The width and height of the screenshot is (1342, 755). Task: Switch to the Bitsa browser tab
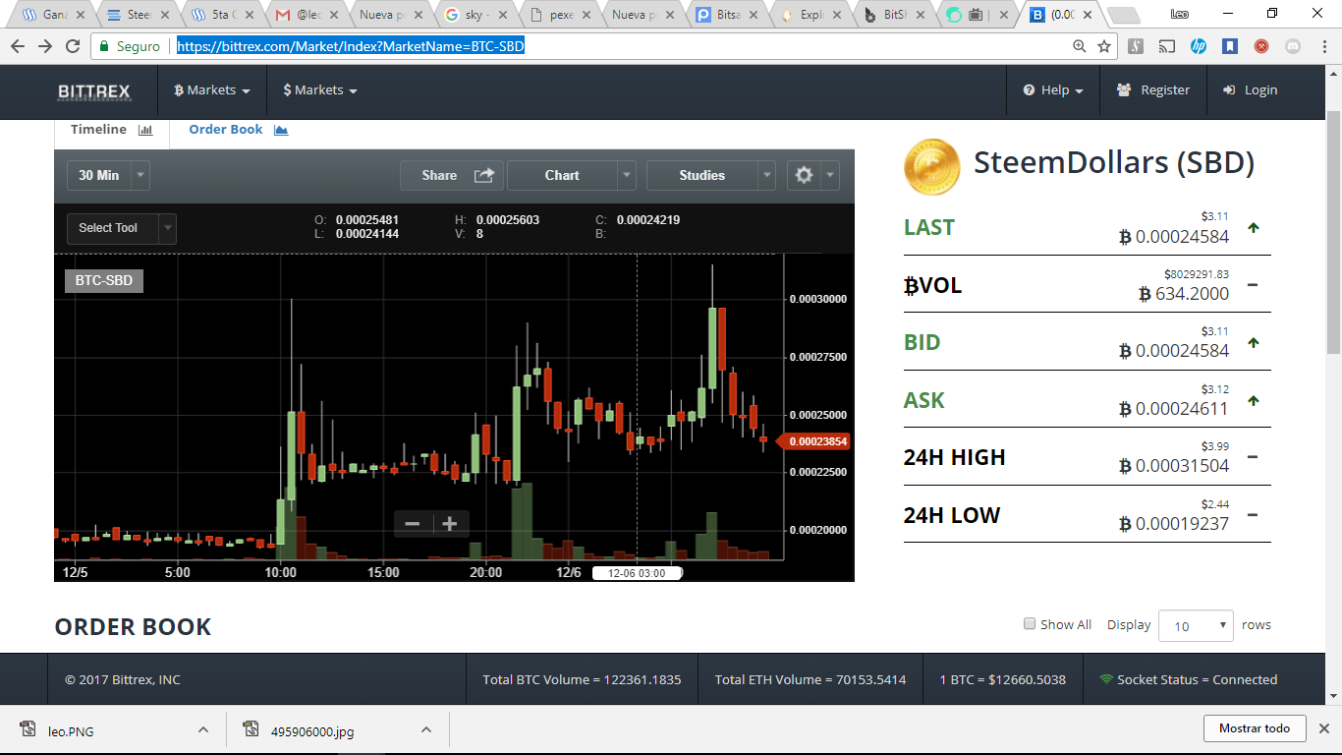point(730,15)
